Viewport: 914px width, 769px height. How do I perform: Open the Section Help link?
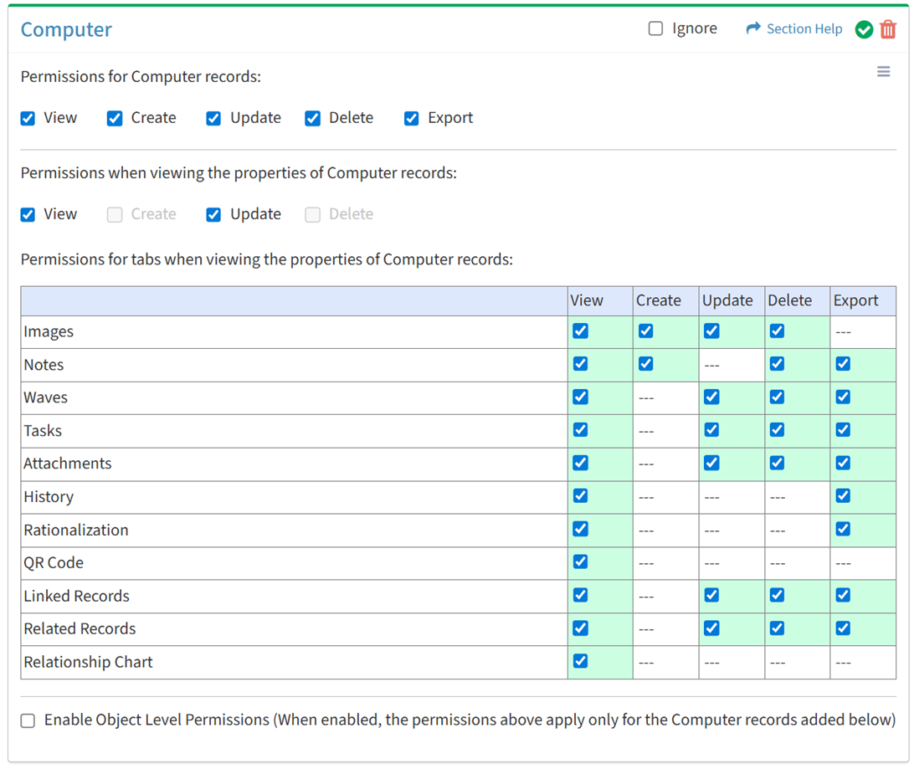point(804,28)
